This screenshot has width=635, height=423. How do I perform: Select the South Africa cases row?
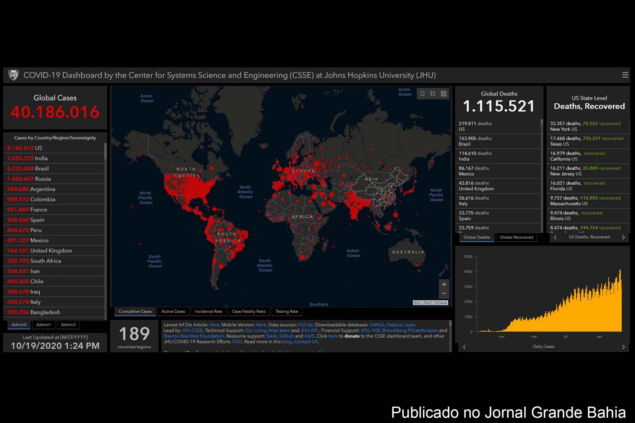[x=54, y=261]
